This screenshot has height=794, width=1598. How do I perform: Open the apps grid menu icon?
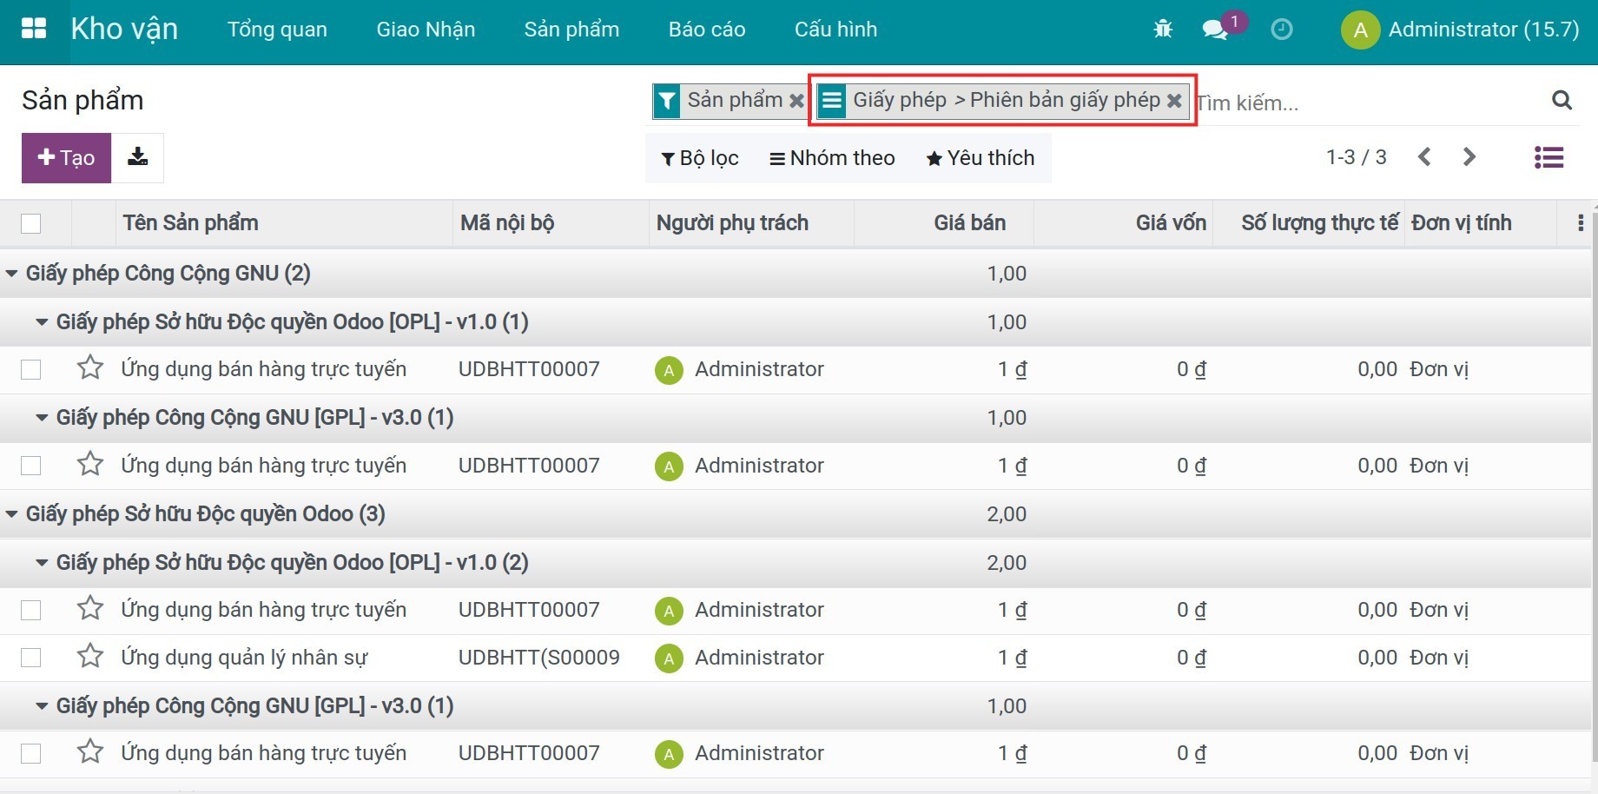pos(33,29)
